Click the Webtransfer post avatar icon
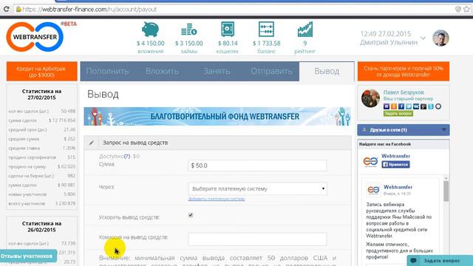Viewport: 473px width, 266px height. [373, 190]
